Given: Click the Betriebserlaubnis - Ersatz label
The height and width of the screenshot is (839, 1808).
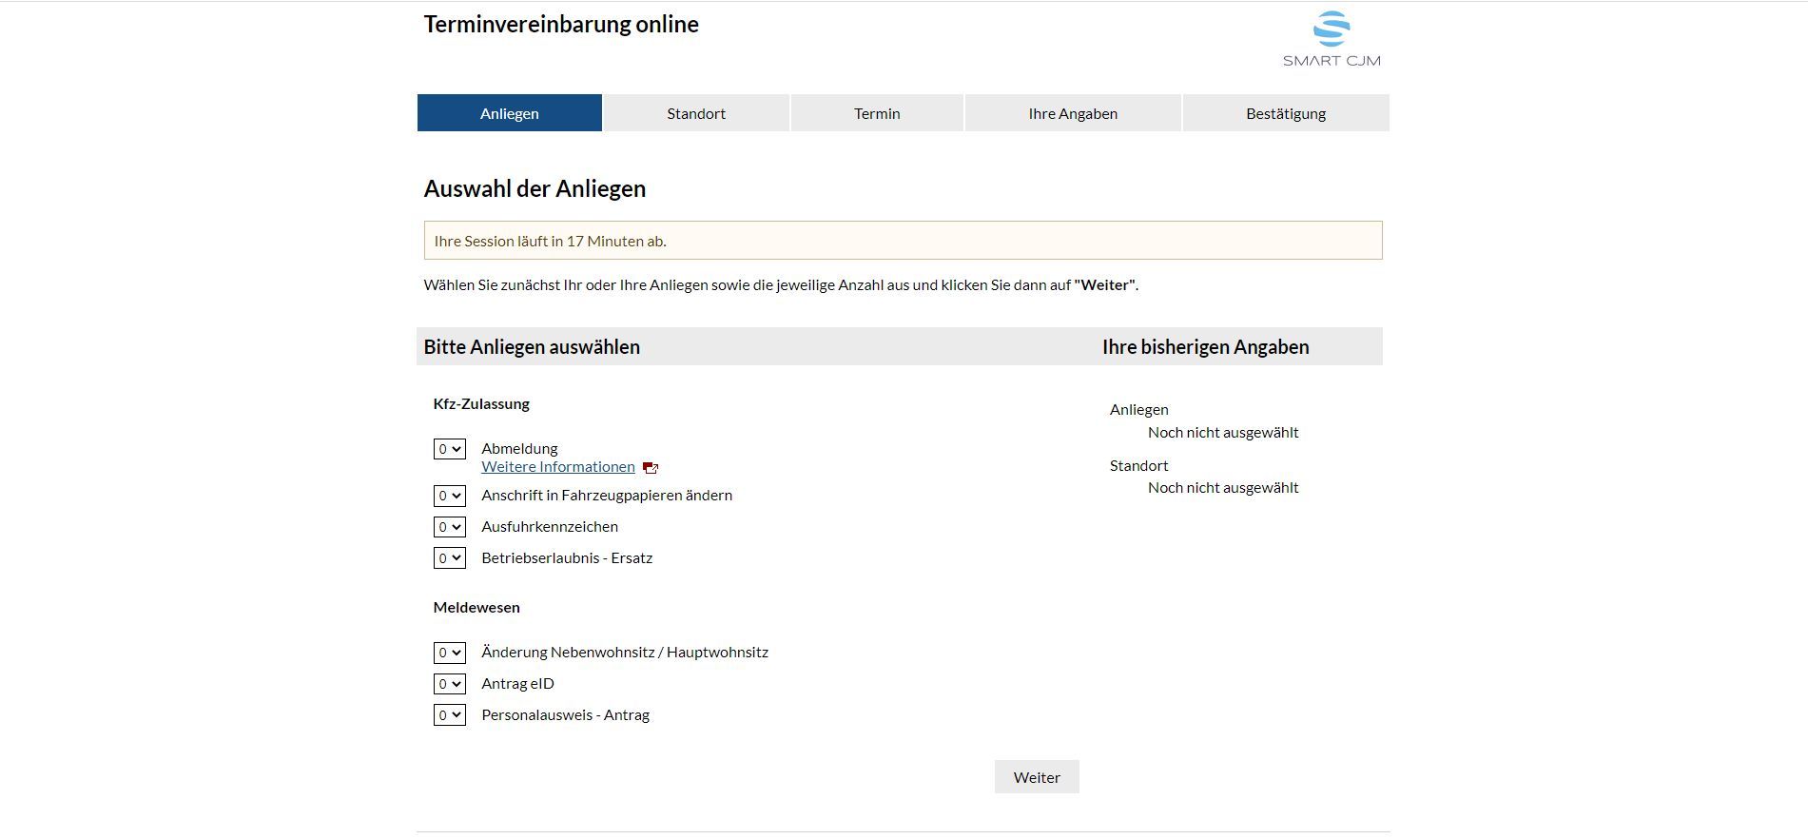Looking at the screenshot, I should pyautogui.click(x=567, y=558).
